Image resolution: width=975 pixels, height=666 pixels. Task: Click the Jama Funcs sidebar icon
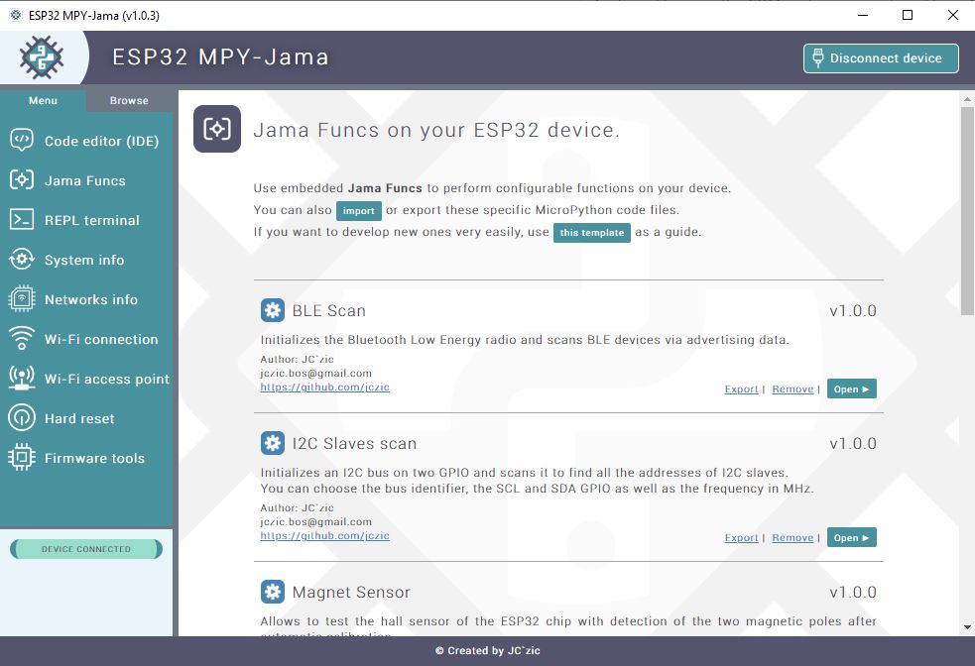(22, 180)
